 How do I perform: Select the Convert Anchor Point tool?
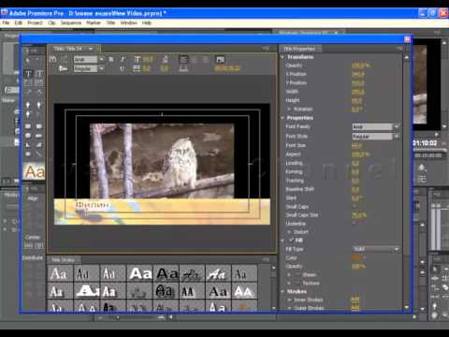[39, 114]
